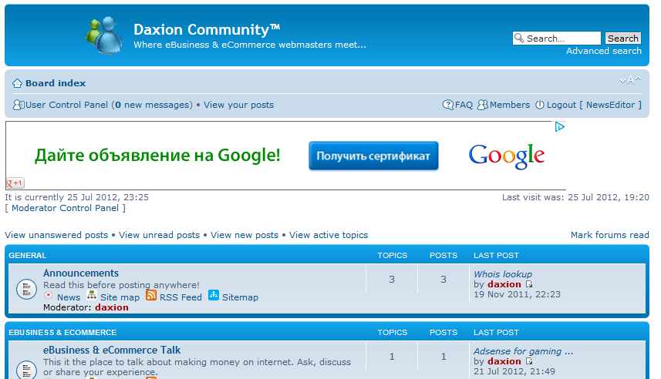Viewport: 661px width, 379px height.
Task: View latest post icon beside Adsense for gaming author
Action: point(528,362)
